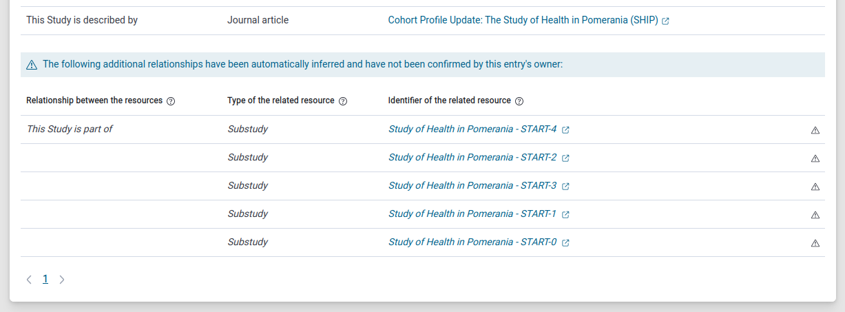
Task: Click help icon beside 'Type of the related resource'
Action: (x=343, y=101)
